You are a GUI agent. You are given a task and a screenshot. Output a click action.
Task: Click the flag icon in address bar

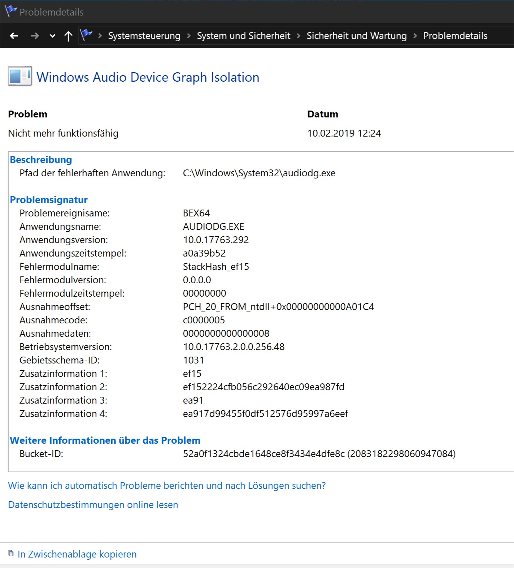(x=86, y=35)
